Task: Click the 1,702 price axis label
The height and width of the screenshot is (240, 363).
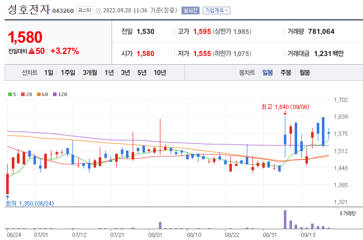Action: (340, 100)
